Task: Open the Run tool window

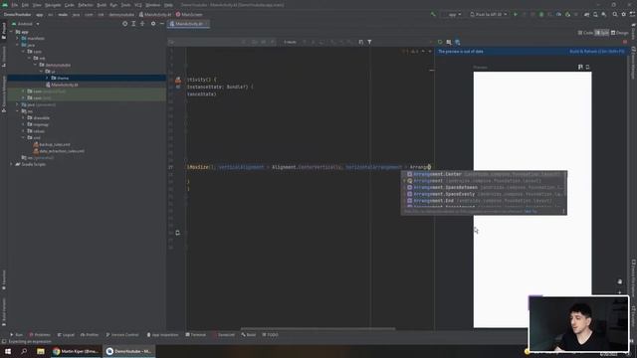Action: [17, 335]
